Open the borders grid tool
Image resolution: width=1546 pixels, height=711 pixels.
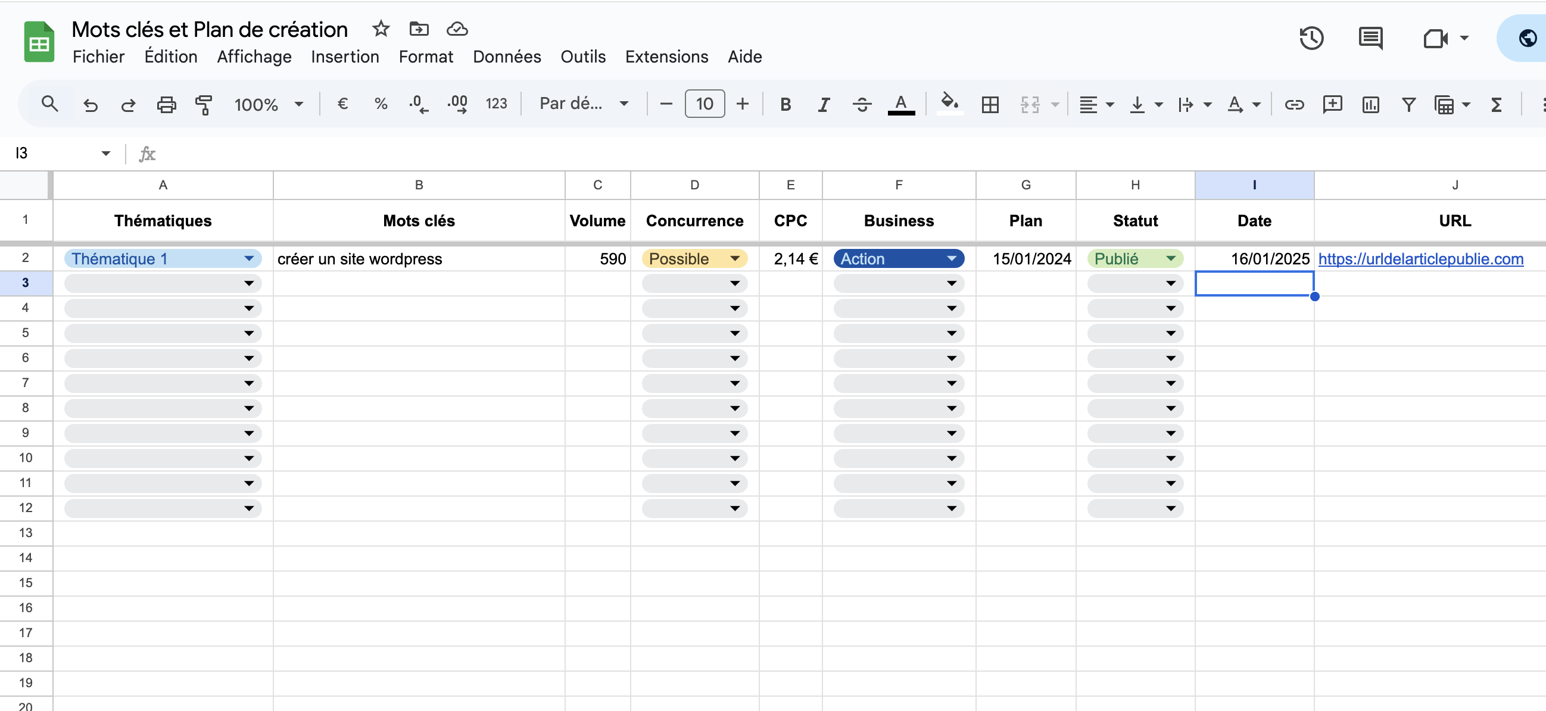pos(990,104)
